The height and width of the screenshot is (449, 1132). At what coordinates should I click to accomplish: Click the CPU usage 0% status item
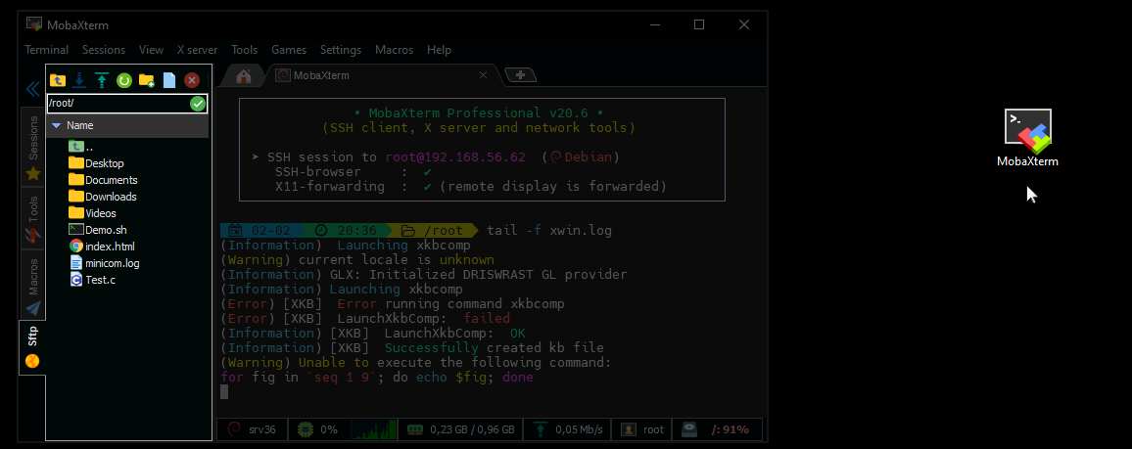(318, 429)
